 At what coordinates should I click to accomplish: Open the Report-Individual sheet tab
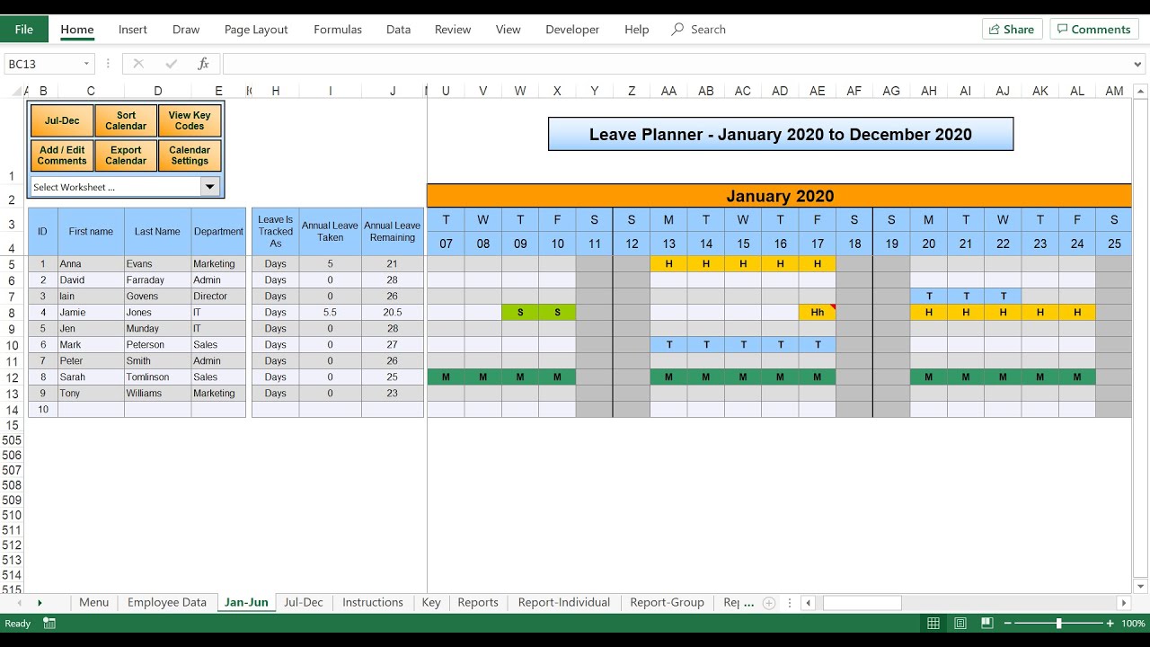(564, 603)
